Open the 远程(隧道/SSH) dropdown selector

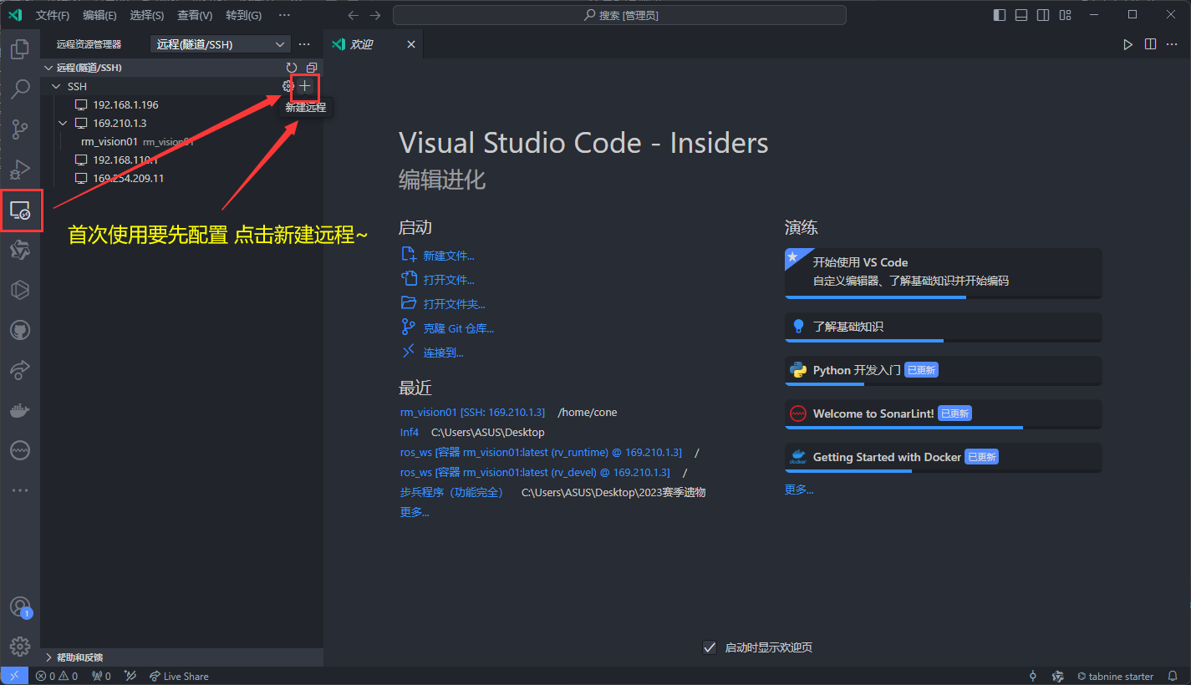click(221, 44)
